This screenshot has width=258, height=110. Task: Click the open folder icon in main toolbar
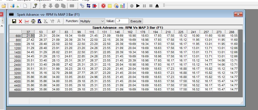point(4,6)
